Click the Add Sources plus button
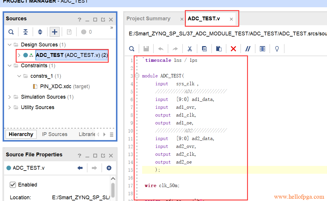327x201 pixels. coord(55,32)
